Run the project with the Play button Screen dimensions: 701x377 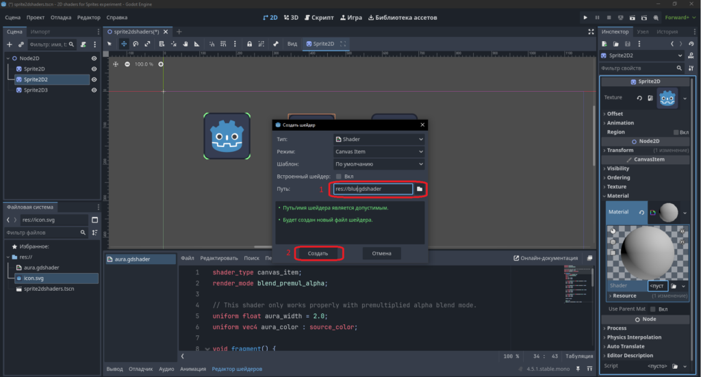tap(585, 17)
